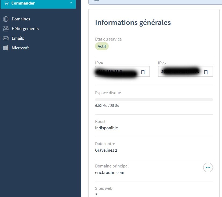
Task: Click the Hébergements servers icon
Action: point(6,29)
